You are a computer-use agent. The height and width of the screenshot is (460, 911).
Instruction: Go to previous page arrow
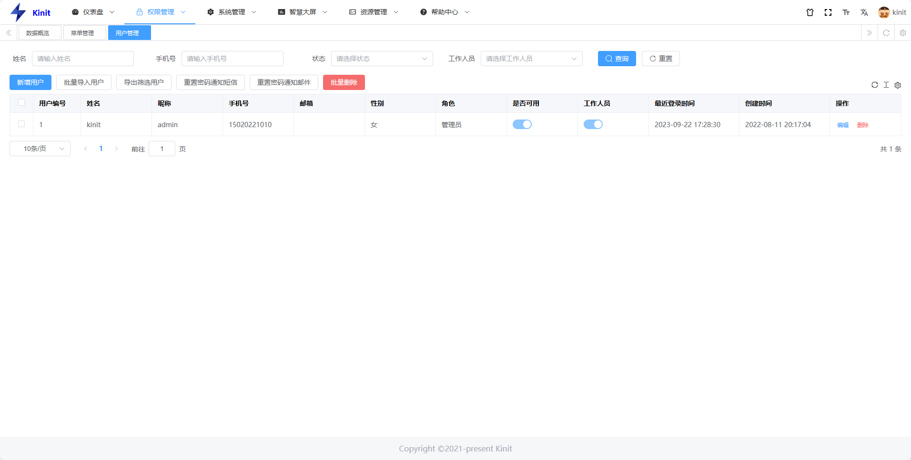tap(86, 149)
